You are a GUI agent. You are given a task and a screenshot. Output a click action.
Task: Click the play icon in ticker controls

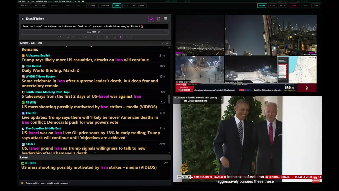(80, 37)
